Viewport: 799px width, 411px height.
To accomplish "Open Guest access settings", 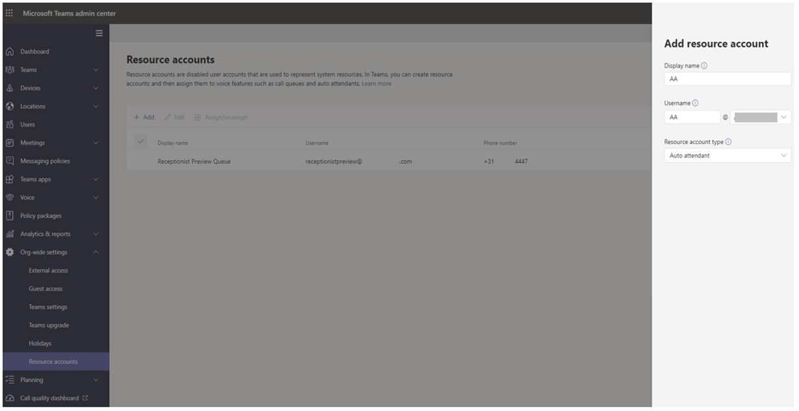I will (45, 289).
